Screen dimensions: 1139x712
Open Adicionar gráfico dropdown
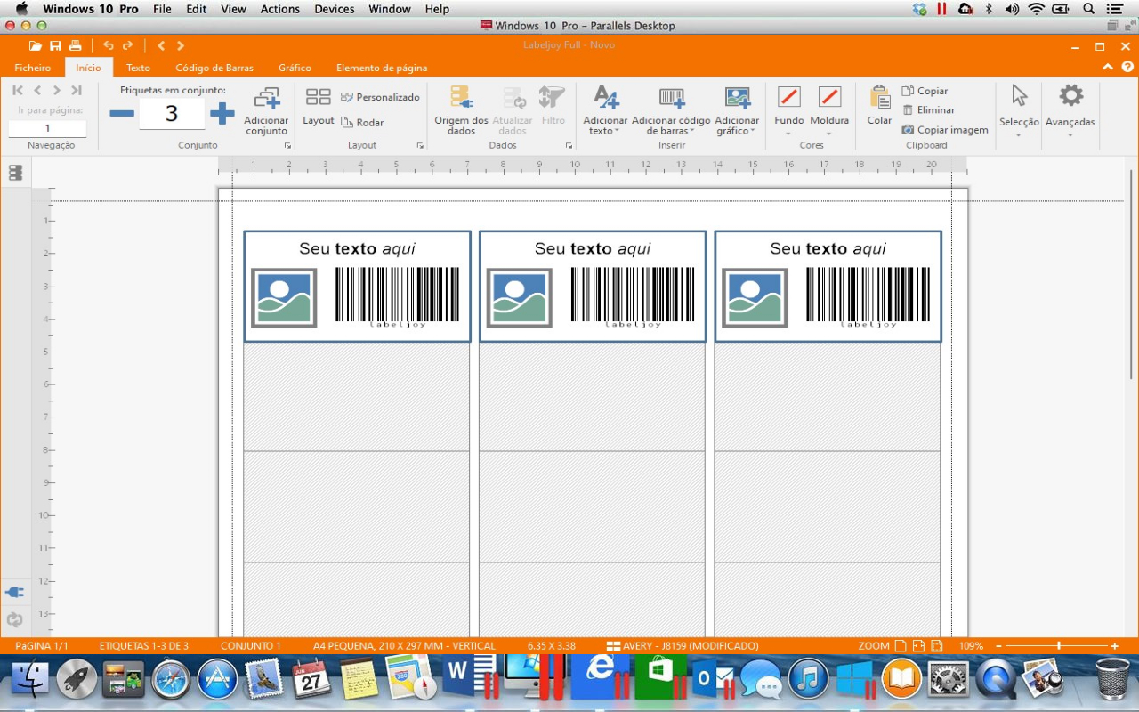tap(737, 111)
